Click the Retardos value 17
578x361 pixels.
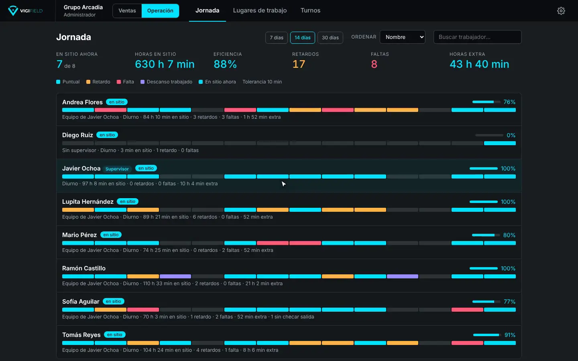(x=299, y=64)
